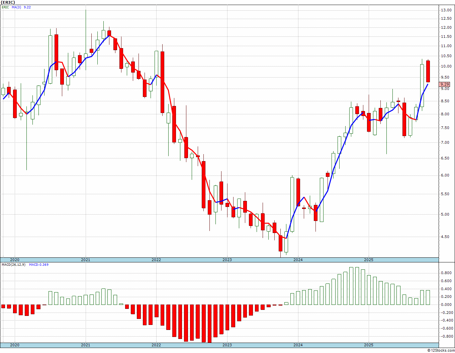Select the MACD:0.369 value readout
455x353 pixels.
point(39,265)
